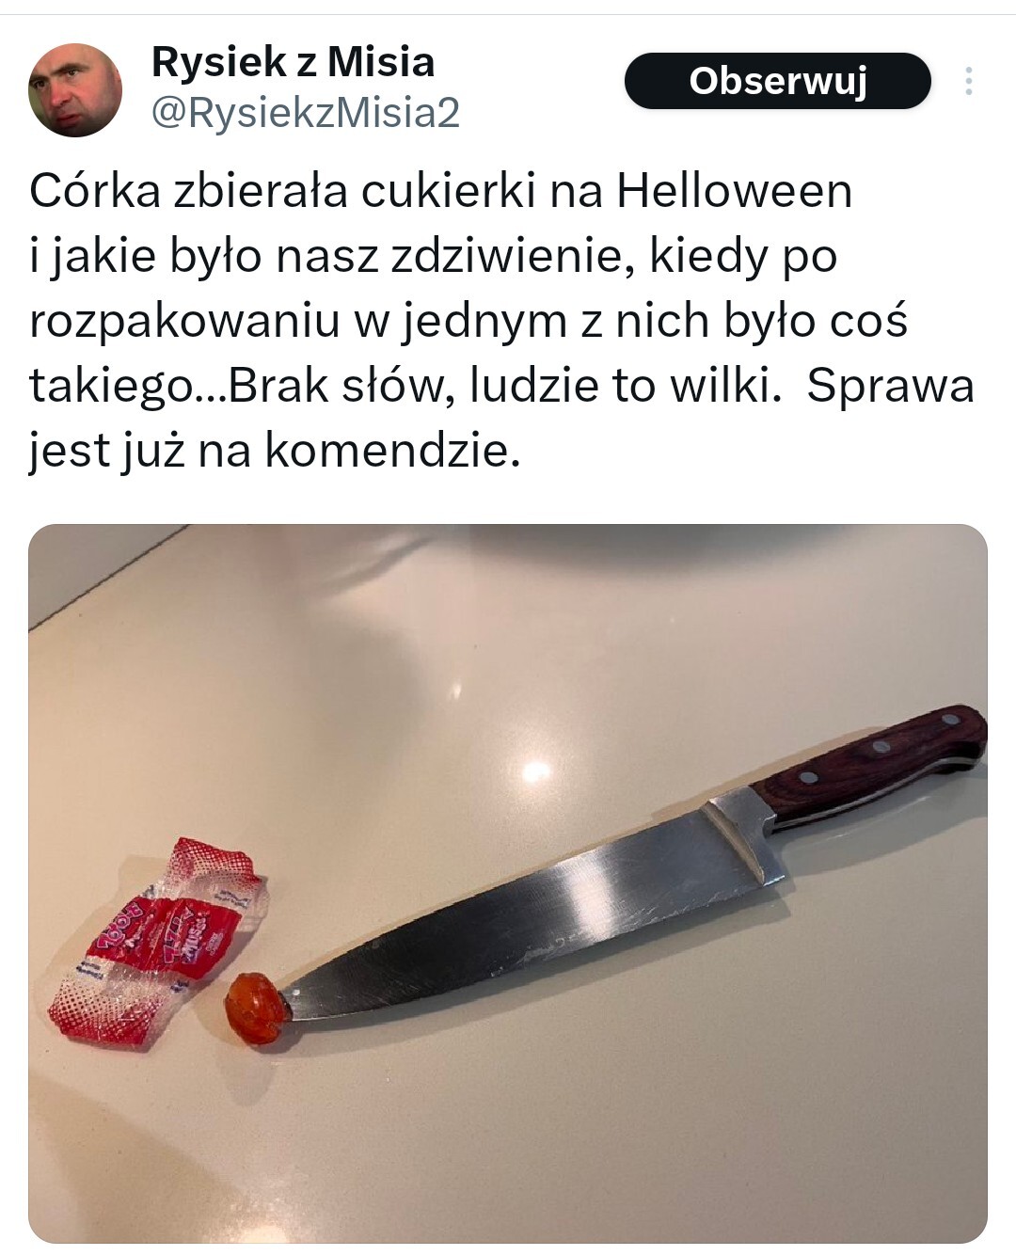
Task: Click the line 'jest już na komendzie.'
Action: click(x=274, y=451)
